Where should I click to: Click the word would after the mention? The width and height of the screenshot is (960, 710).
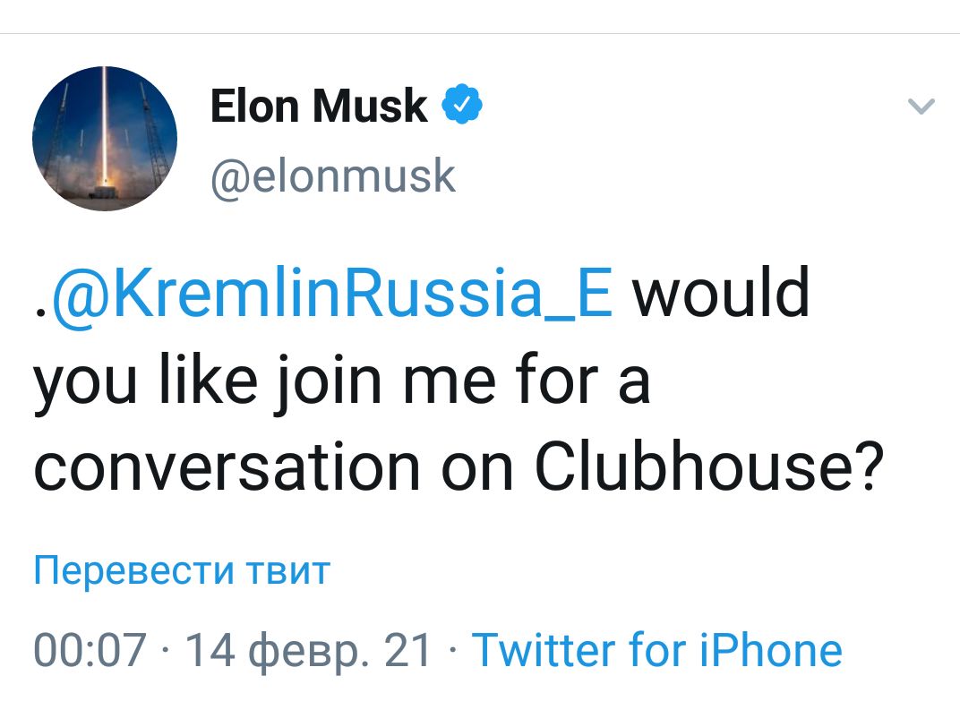[x=721, y=292]
